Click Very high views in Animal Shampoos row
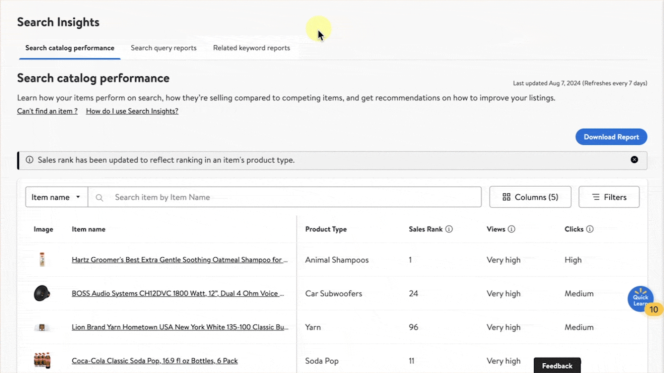Viewport: 664px width, 373px height. click(x=503, y=260)
